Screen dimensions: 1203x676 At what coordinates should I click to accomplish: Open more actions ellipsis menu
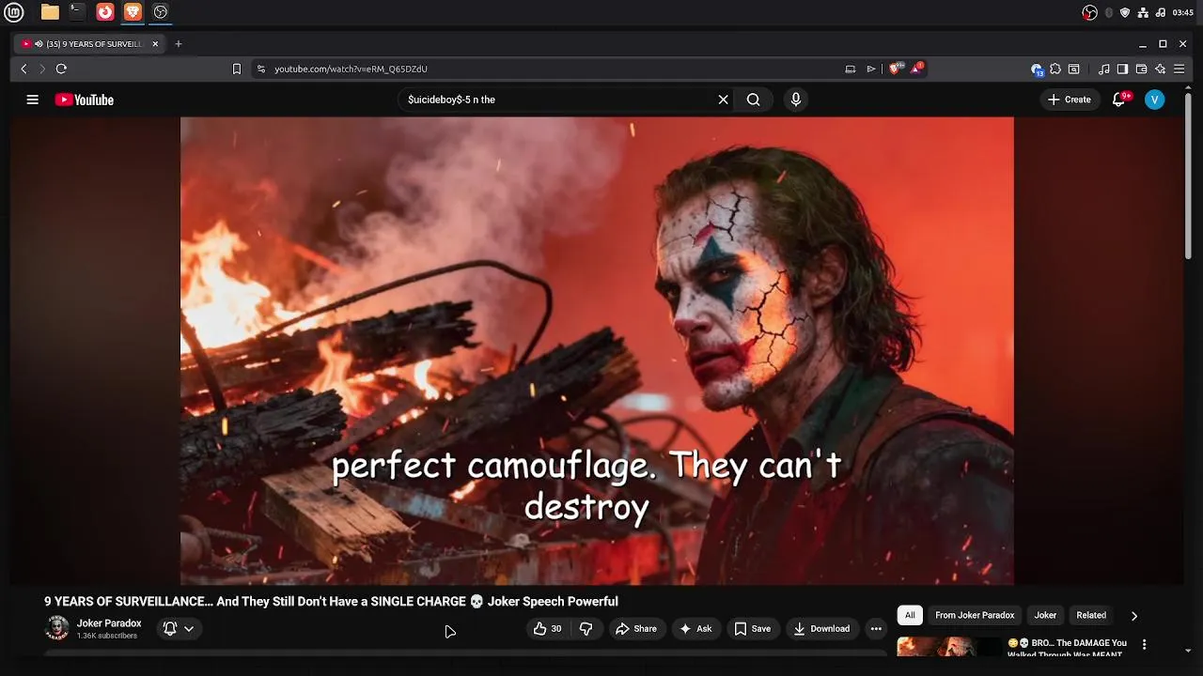coord(876,629)
